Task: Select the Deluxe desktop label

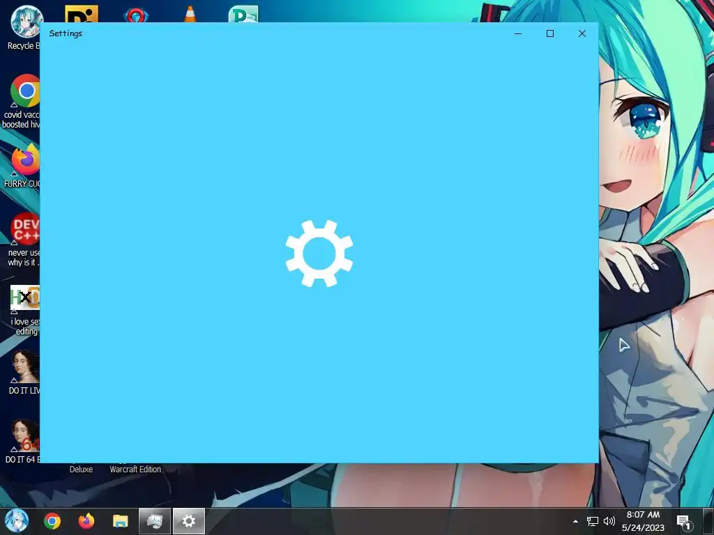Action: (x=81, y=469)
